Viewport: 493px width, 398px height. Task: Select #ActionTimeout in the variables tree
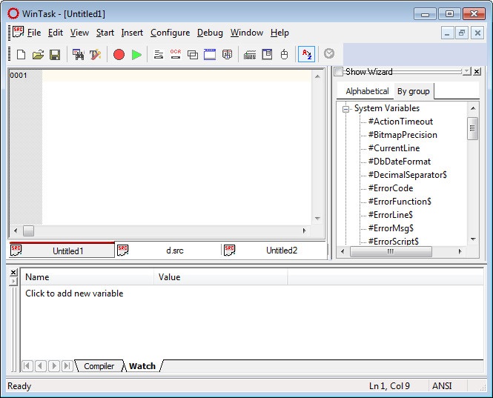click(400, 122)
